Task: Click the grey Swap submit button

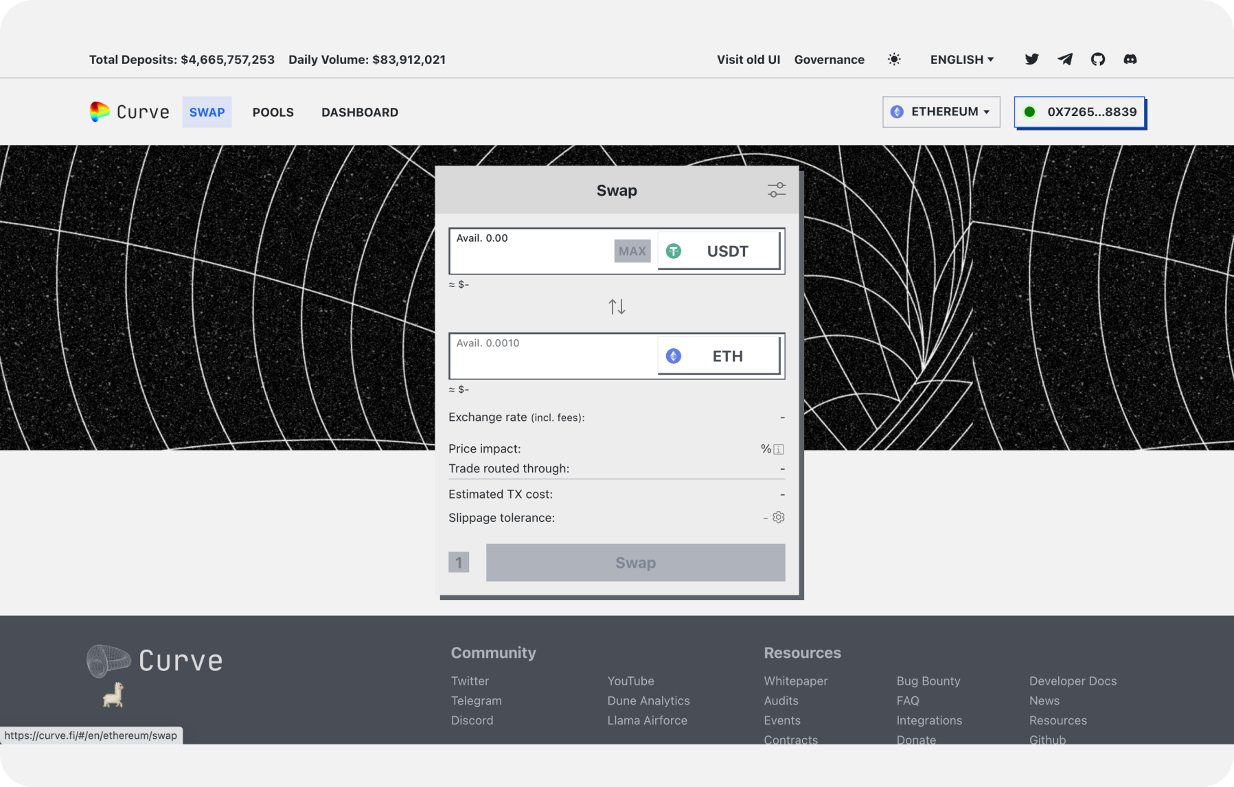Action: 635,562
